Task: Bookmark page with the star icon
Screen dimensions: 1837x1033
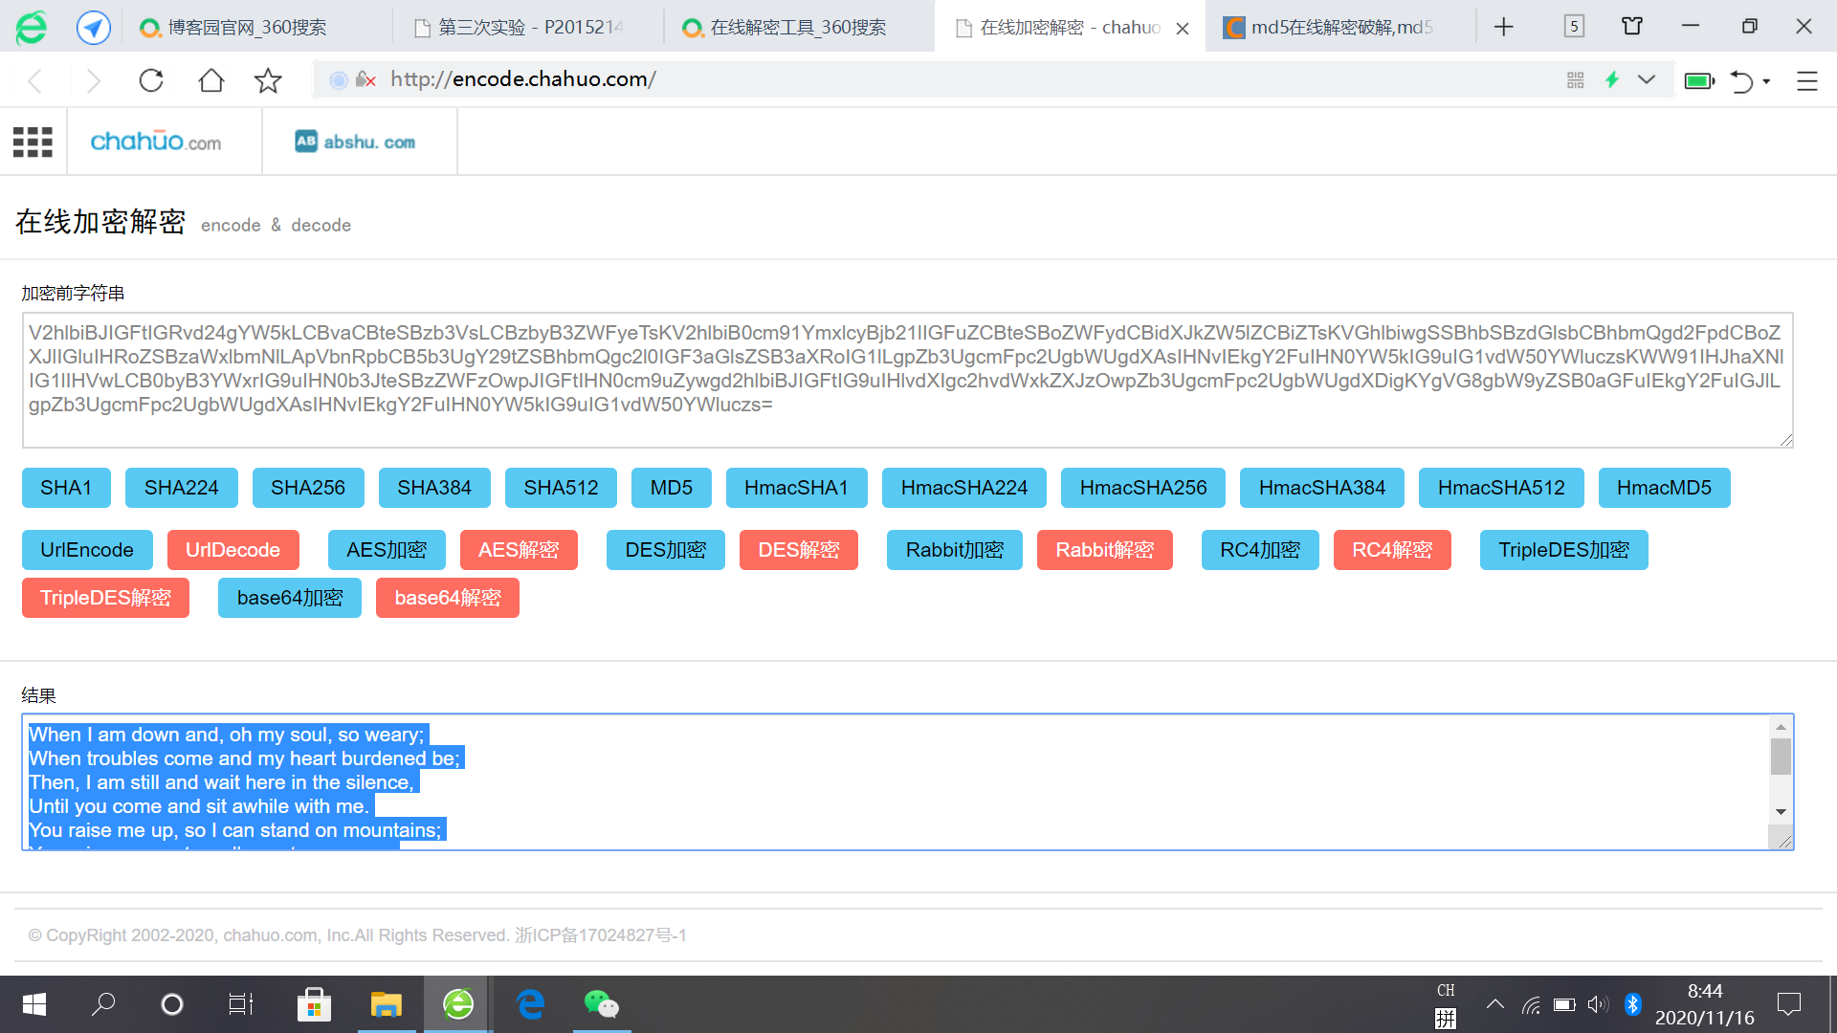Action: point(268,80)
